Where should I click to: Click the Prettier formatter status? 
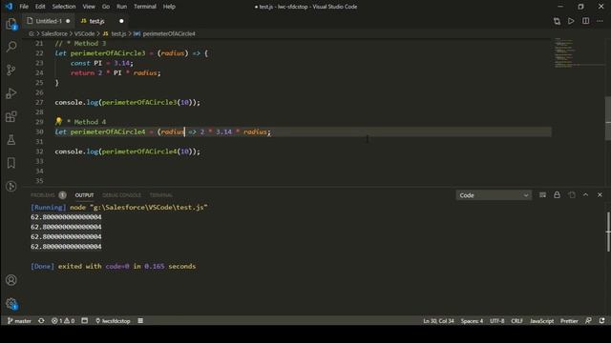point(569,321)
